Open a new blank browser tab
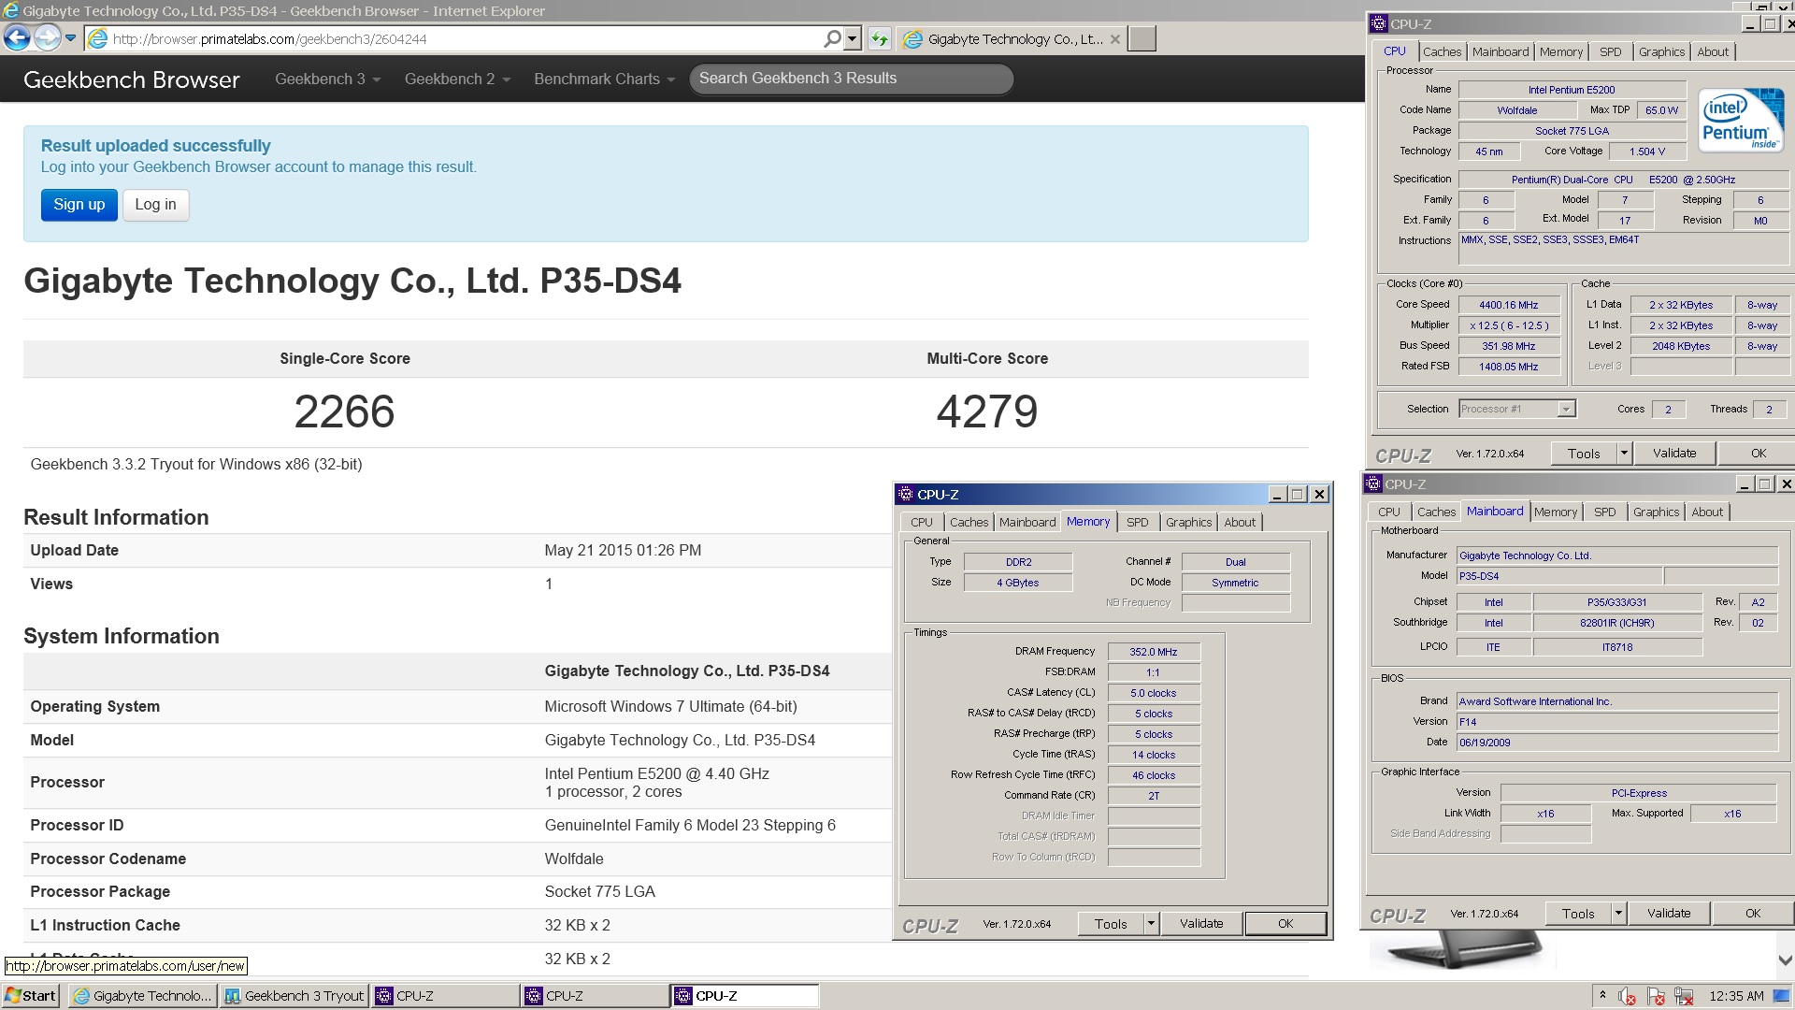1795x1010 pixels. (1142, 38)
